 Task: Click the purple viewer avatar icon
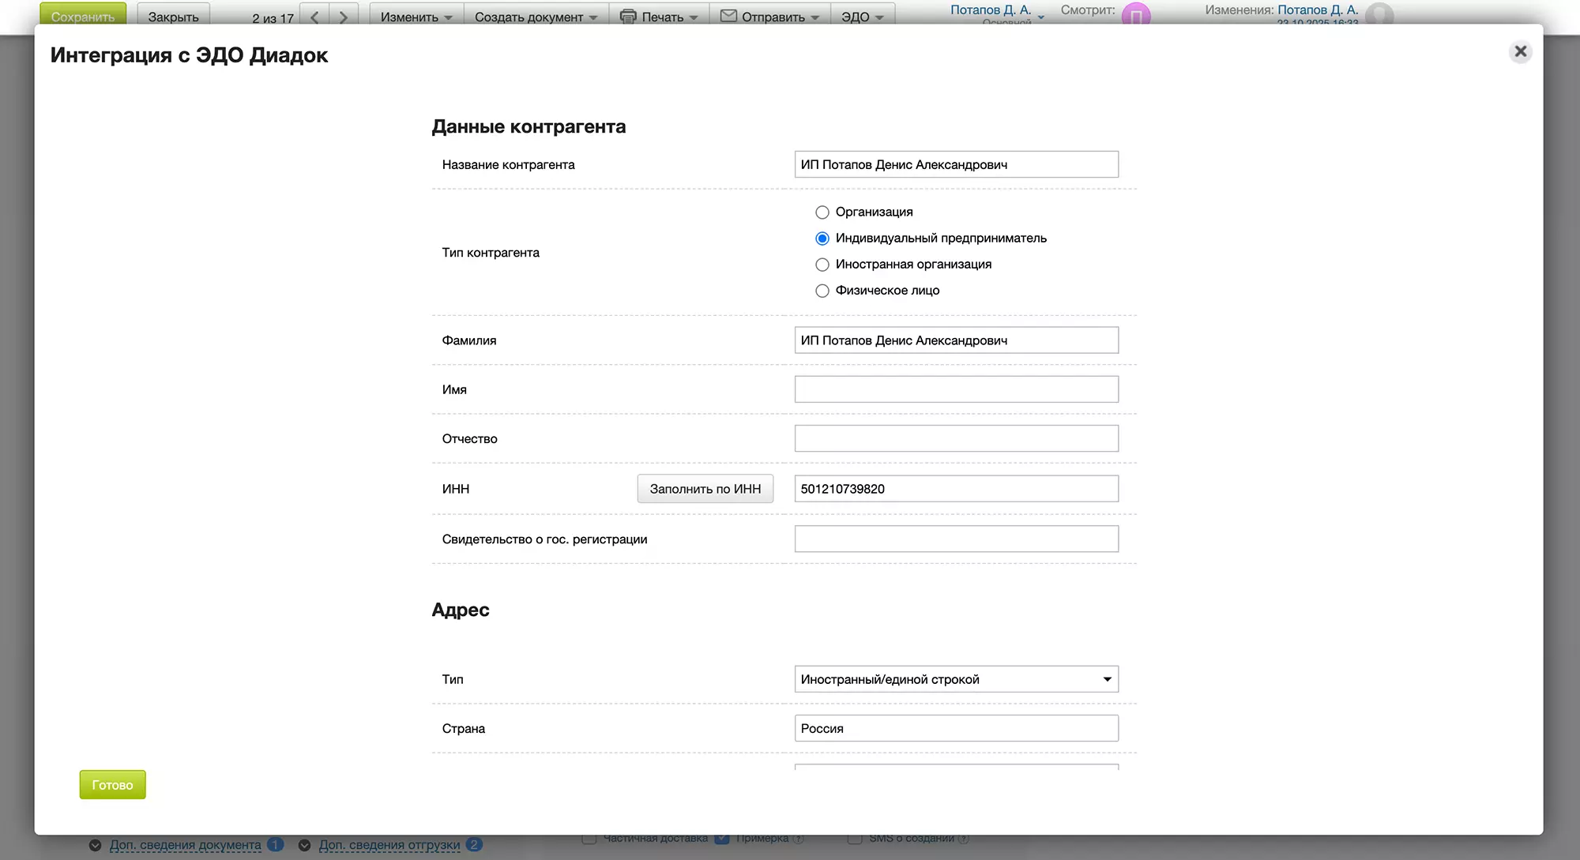point(1136,15)
